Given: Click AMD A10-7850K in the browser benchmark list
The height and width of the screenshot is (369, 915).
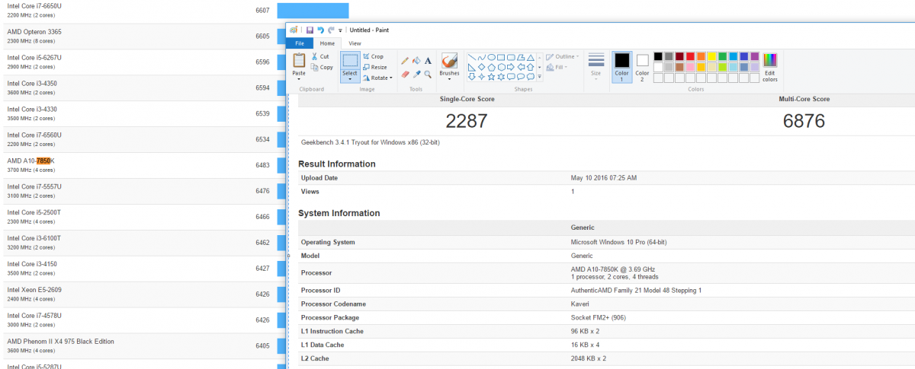Looking at the screenshot, I should tap(30, 161).
